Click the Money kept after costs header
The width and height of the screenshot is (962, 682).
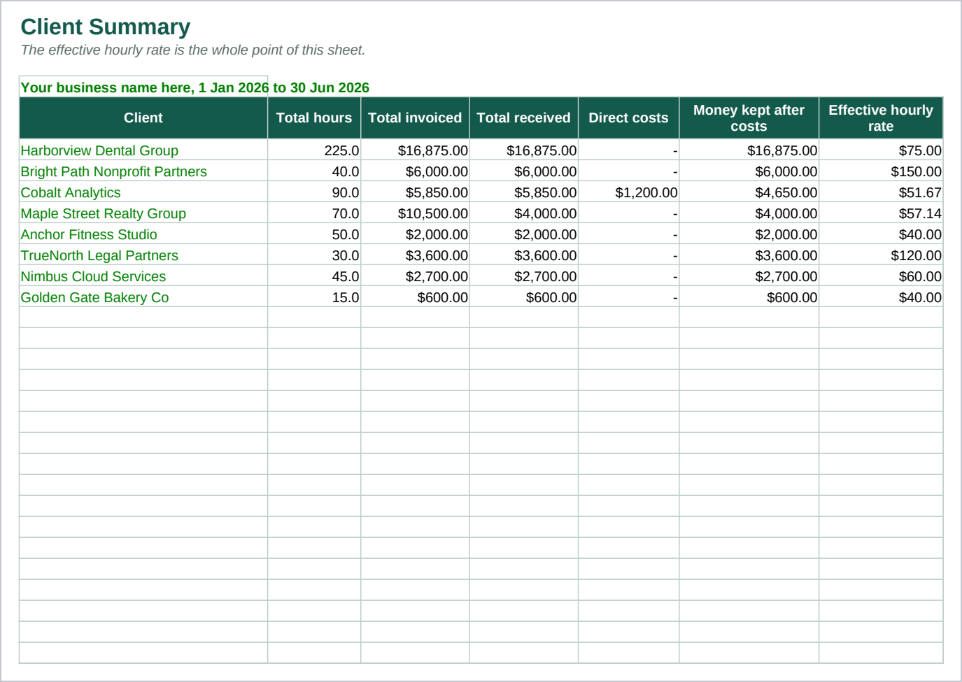pyautogui.click(x=749, y=118)
